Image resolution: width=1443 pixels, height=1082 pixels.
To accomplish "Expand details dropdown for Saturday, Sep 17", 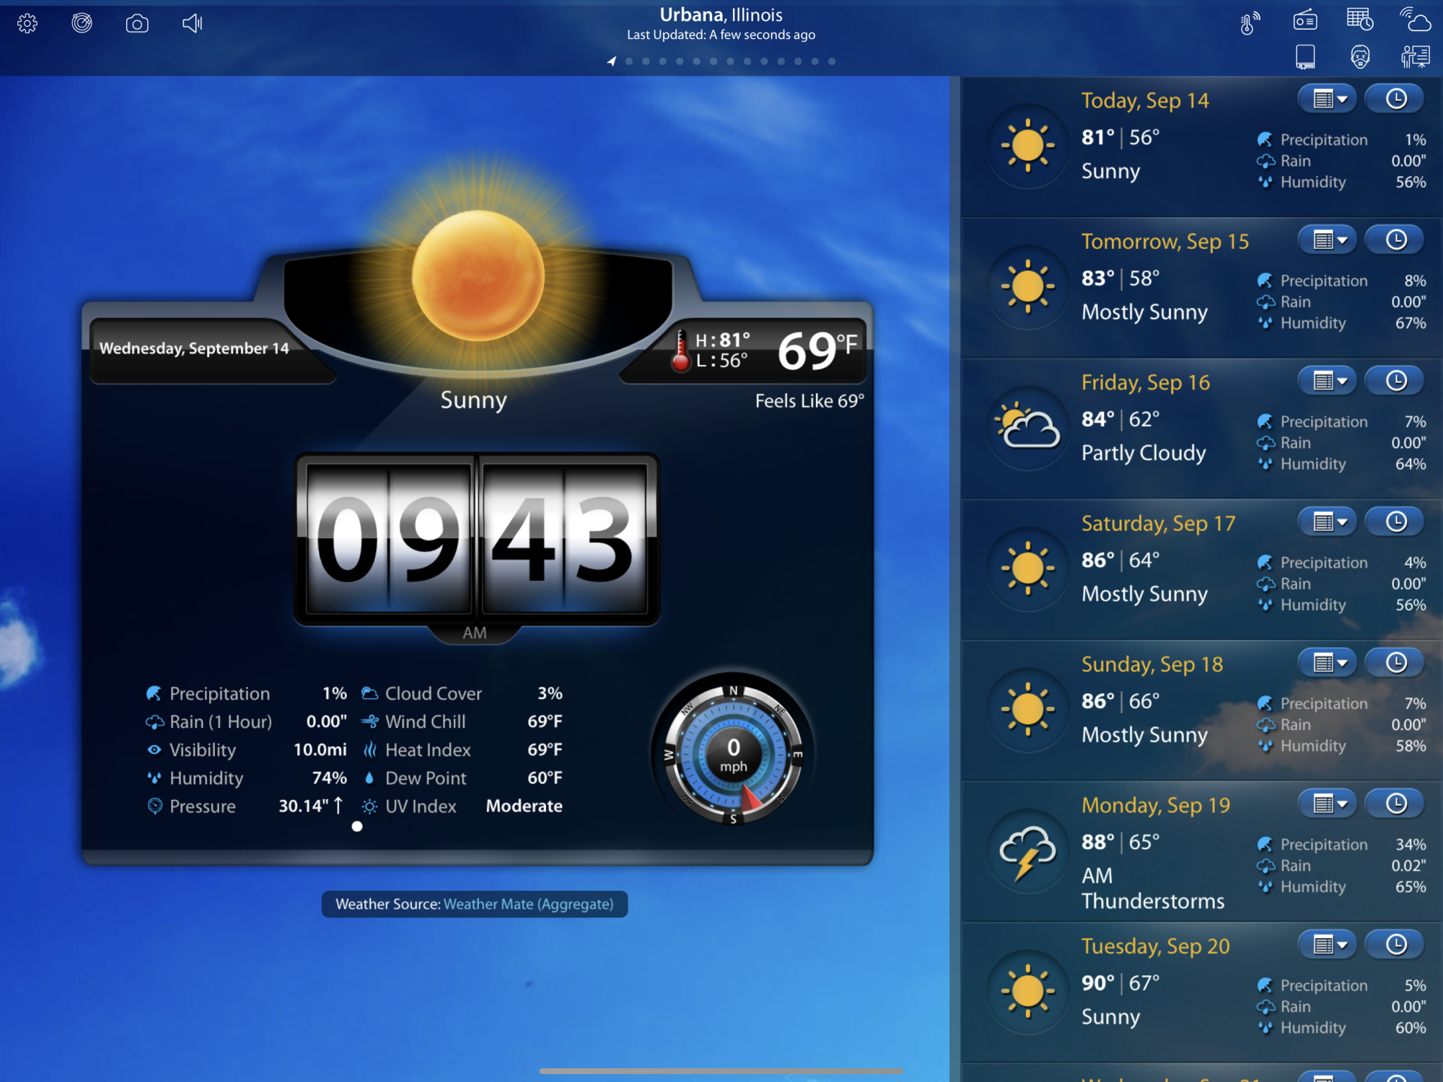I will (x=1328, y=522).
